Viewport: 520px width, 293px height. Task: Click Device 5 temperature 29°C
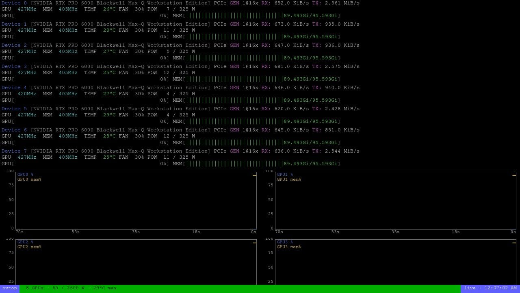(109, 115)
